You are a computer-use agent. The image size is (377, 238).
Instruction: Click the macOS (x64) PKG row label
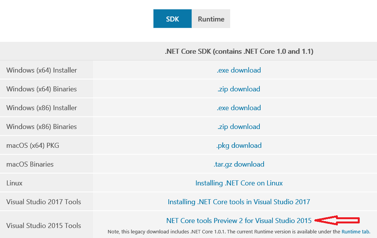(33, 145)
